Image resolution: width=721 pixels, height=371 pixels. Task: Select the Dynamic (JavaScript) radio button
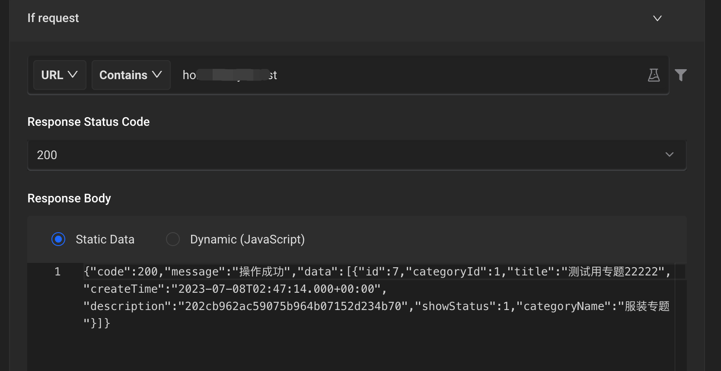(x=173, y=239)
